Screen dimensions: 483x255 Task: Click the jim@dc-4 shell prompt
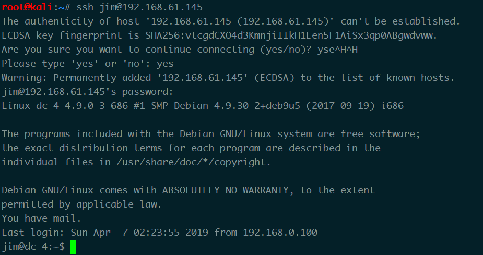tap(33, 246)
